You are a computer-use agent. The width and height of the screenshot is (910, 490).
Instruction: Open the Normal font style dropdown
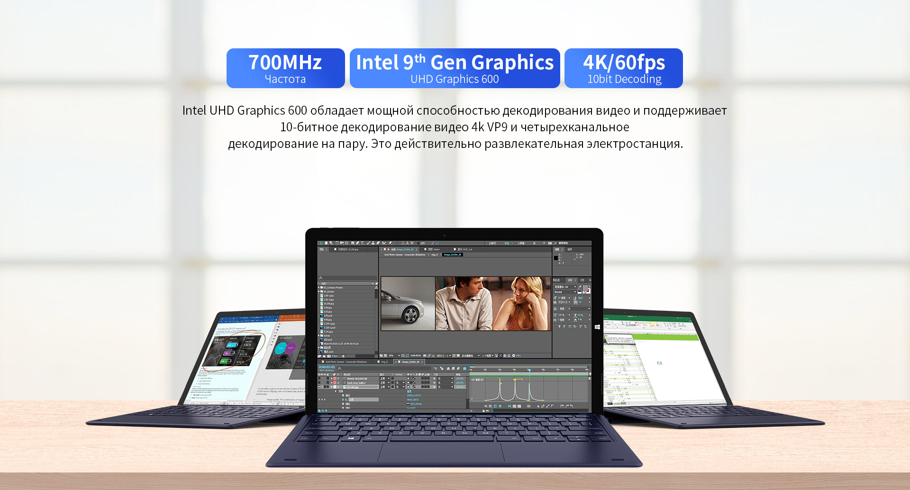click(x=565, y=292)
